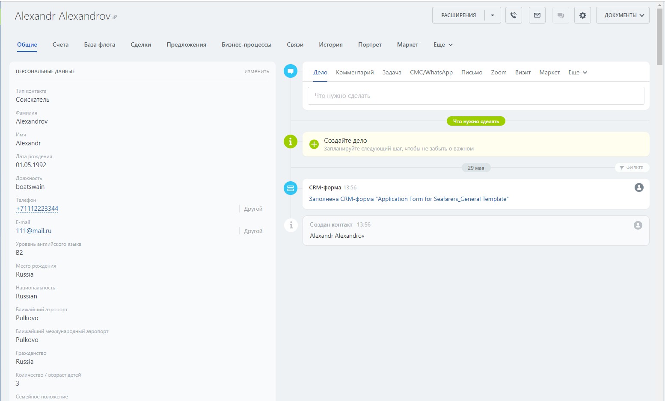The image size is (665, 401).
Task: Open the Документы dropdown menu
Action: tap(623, 15)
